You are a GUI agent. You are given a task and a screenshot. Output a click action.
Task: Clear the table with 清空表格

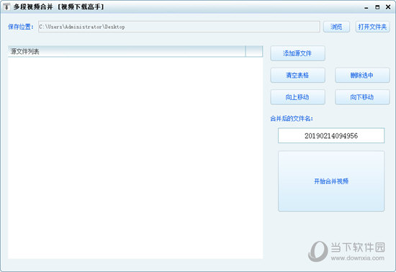pyautogui.click(x=297, y=75)
